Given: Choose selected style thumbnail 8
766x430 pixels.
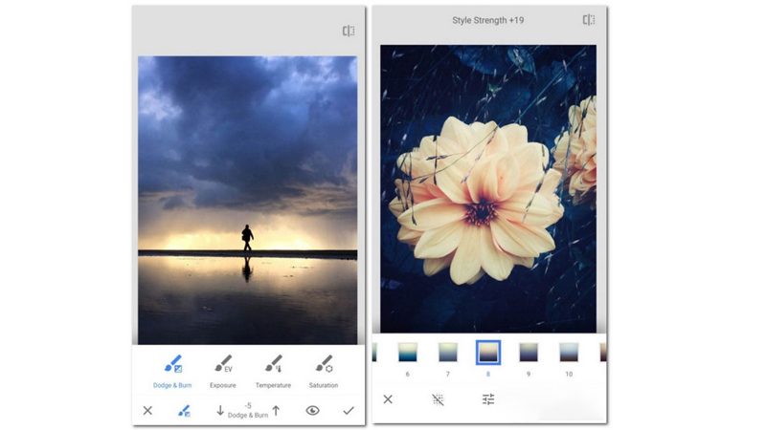Looking at the screenshot, I should pyautogui.click(x=488, y=352).
